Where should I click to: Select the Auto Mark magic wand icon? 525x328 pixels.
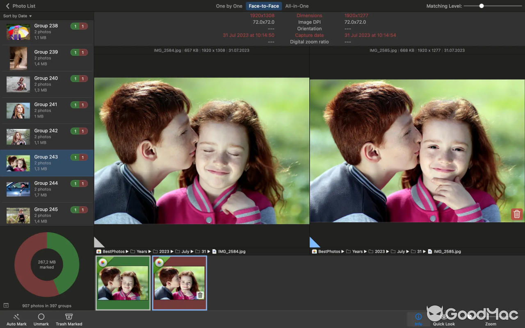[16, 317]
